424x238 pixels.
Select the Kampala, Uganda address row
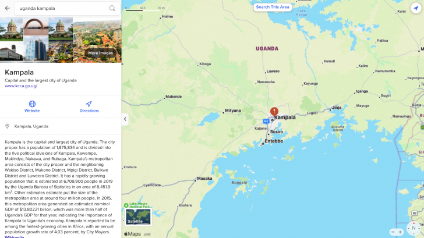(61, 126)
